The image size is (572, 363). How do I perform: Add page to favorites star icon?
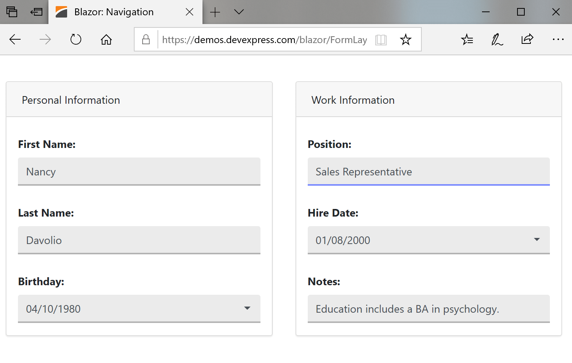tap(406, 40)
